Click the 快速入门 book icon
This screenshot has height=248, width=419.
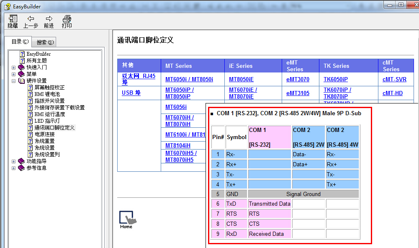pyautogui.click(x=21, y=67)
